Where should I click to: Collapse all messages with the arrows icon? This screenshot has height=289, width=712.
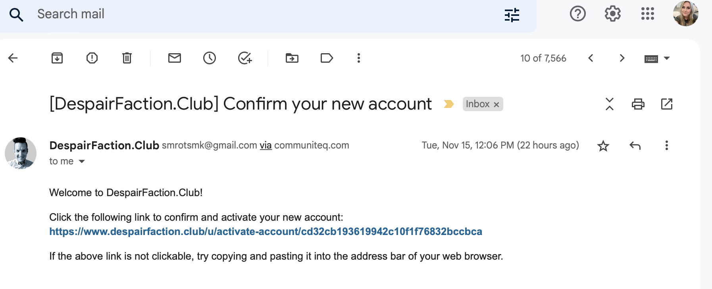tap(610, 104)
